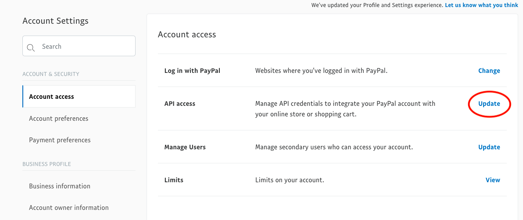The height and width of the screenshot is (220, 523).
Task: Select the 'Limits' row label
Action: (x=174, y=180)
